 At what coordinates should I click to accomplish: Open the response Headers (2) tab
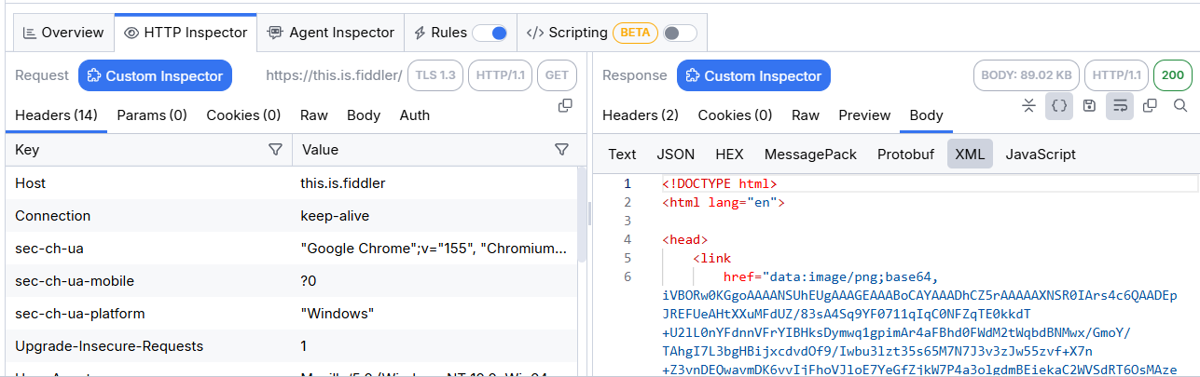coord(641,115)
